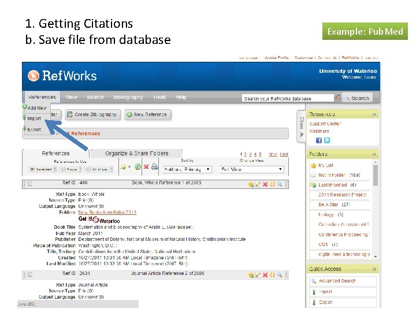Click the Close sidebar toggle
Image resolution: width=416 pixels, height=312 pixels.
(302, 127)
